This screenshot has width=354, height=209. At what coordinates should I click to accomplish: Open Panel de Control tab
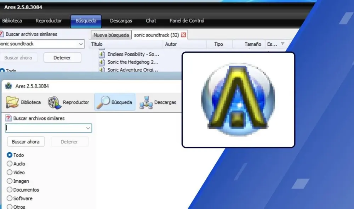pyautogui.click(x=187, y=21)
